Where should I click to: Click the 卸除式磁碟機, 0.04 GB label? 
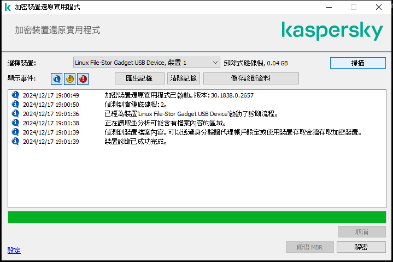tap(256, 63)
